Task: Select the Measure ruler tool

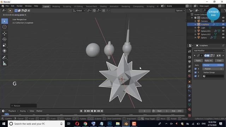Action: [x=5, y=64]
